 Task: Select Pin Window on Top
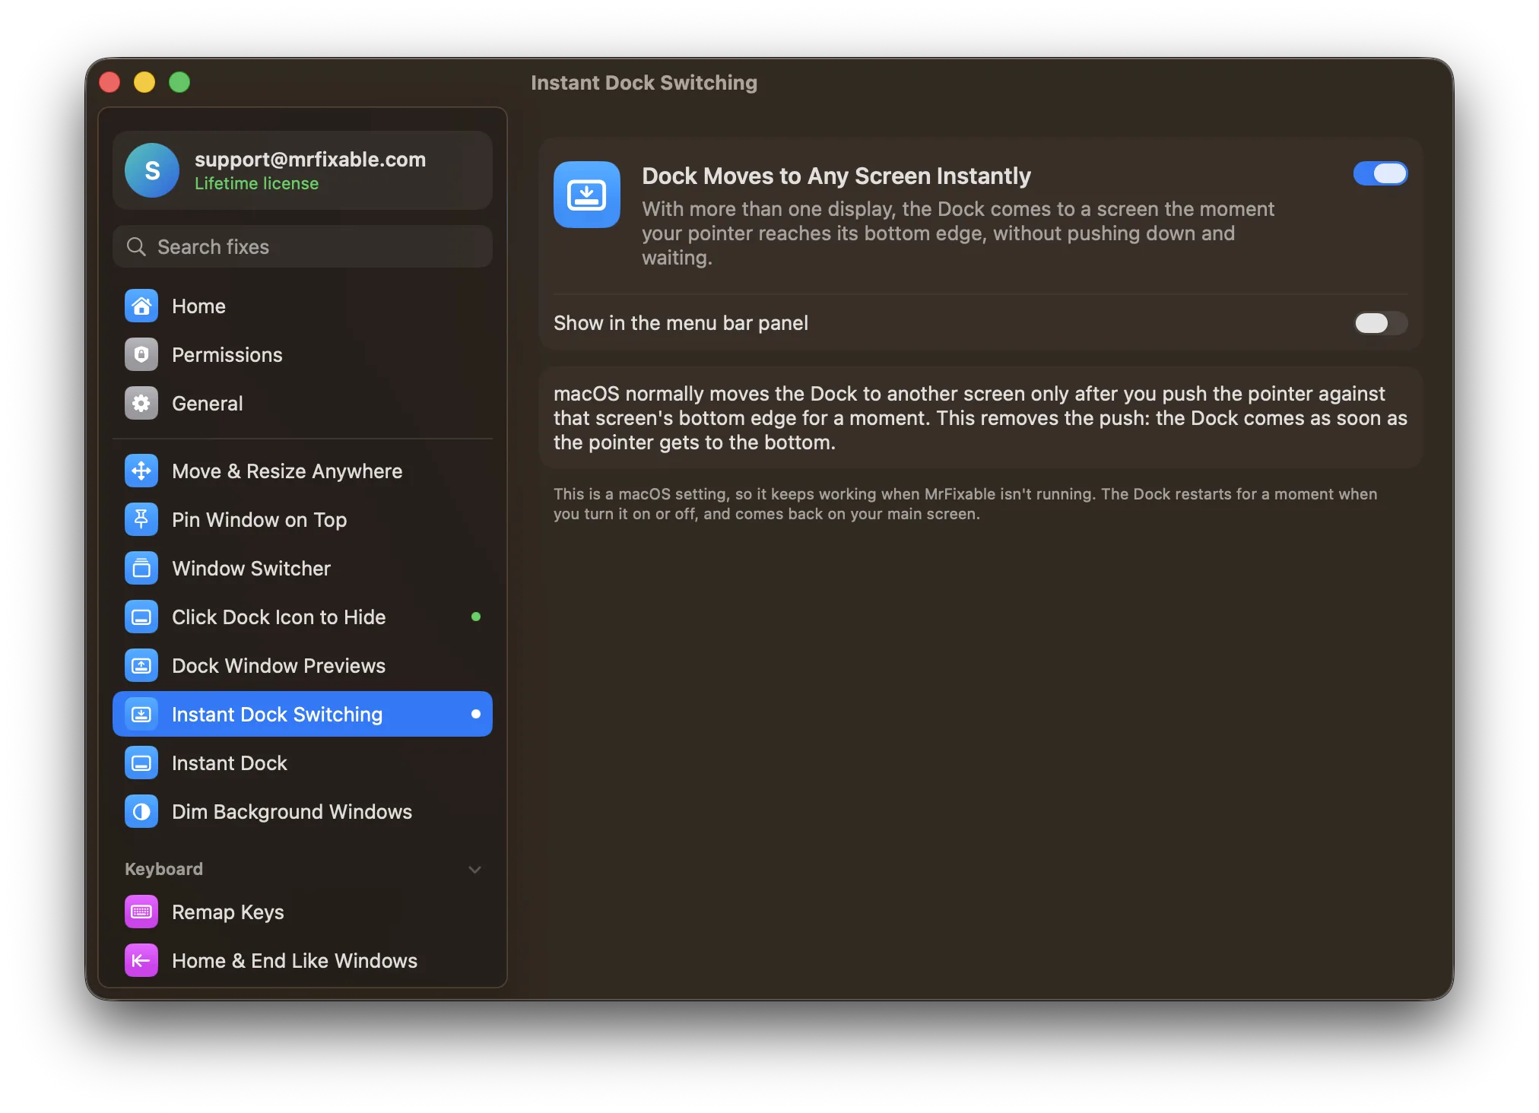(303, 520)
